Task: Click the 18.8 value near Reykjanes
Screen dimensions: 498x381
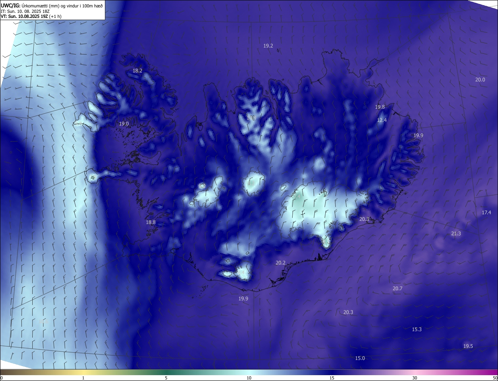Action: click(151, 222)
